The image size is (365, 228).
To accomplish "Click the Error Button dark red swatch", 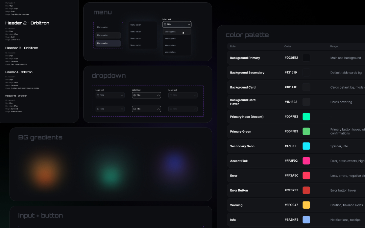I will pyautogui.click(x=306, y=190).
